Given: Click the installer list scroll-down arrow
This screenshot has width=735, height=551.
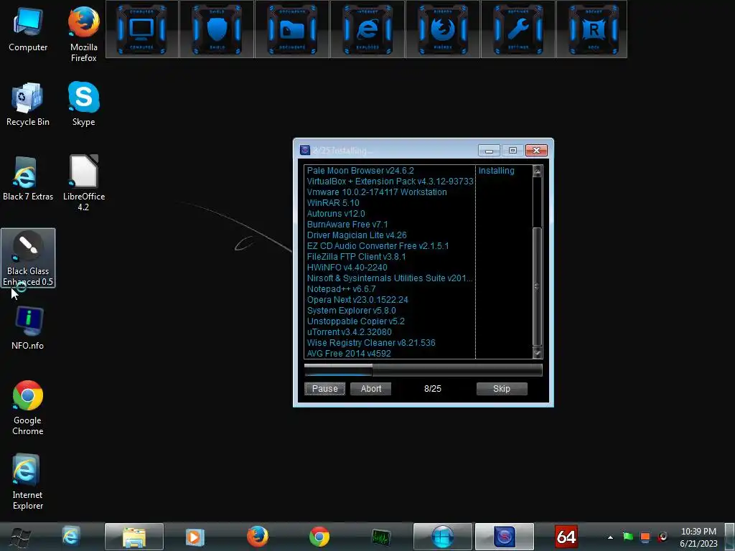Looking at the screenshot, I should [x=537, y=353].
